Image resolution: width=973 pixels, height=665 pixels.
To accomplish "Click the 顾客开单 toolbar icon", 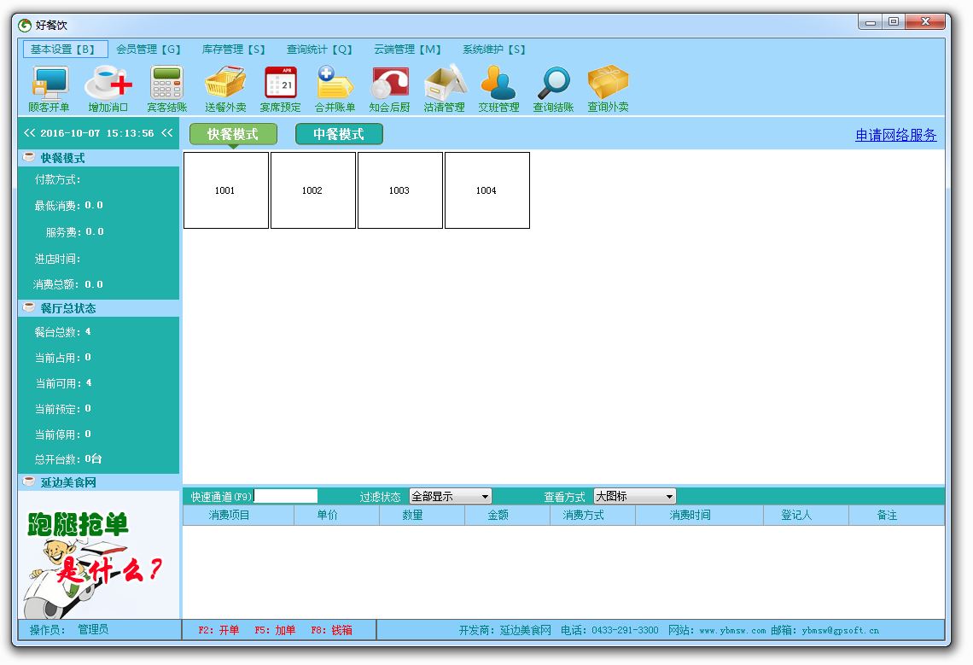I will click(50, 85).
